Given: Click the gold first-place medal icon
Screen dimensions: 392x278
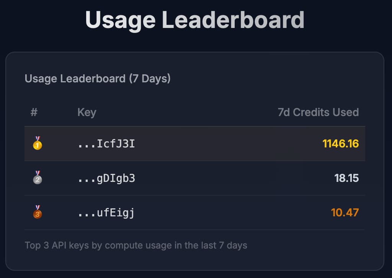Looking at the screenshot, I should [37, 144].
